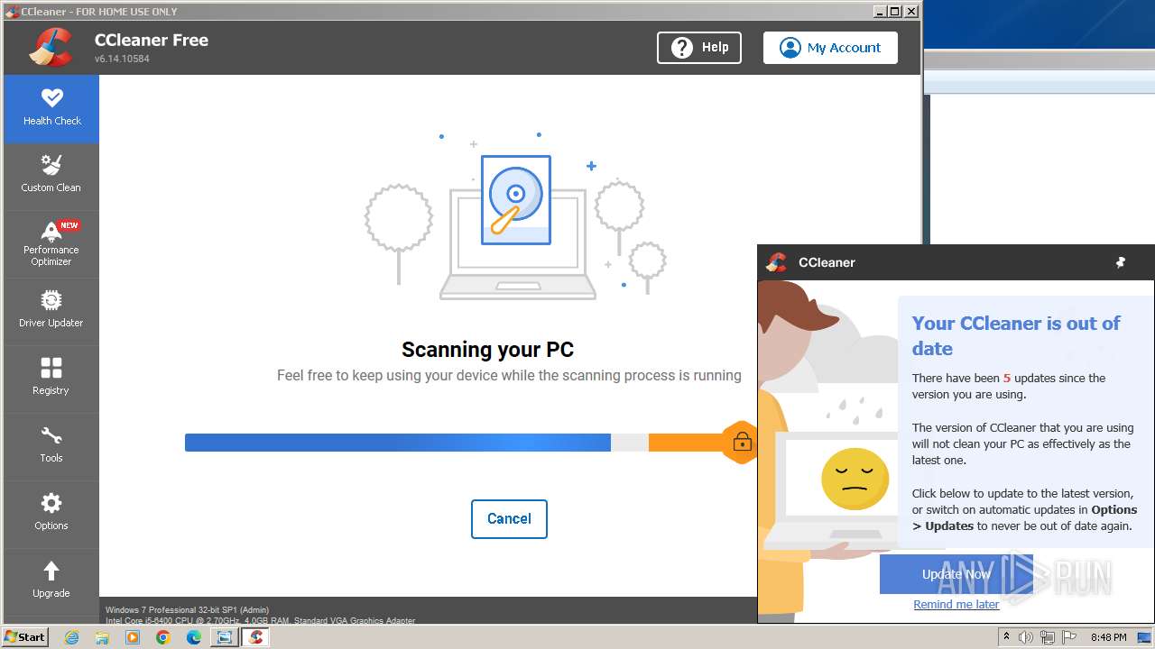Launch Internet Explorer from taskbar
1155x649 pixels.
pyautogui.click(x=71, y=637)
